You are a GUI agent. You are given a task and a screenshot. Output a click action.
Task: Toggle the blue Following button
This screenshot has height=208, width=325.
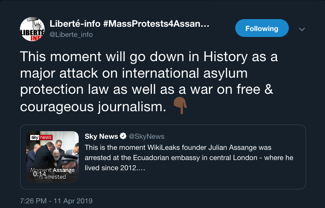point(262,29)
